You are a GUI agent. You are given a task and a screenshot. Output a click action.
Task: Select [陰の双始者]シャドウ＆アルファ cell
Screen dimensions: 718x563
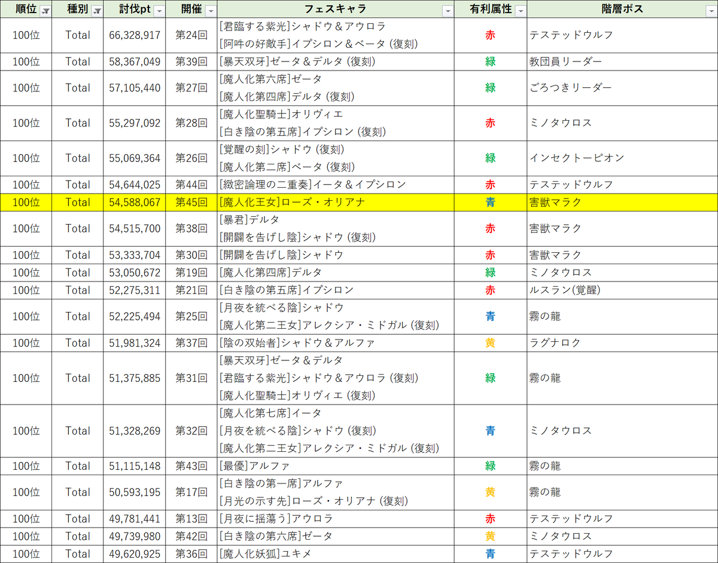tap(336, 342)
